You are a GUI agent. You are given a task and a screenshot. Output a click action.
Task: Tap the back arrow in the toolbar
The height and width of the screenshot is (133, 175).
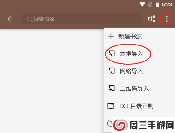[10, 19]
